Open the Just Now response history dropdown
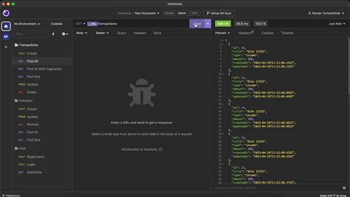This screenshot has height=197, width=350. pyautogui.click(x=337, y=24)
